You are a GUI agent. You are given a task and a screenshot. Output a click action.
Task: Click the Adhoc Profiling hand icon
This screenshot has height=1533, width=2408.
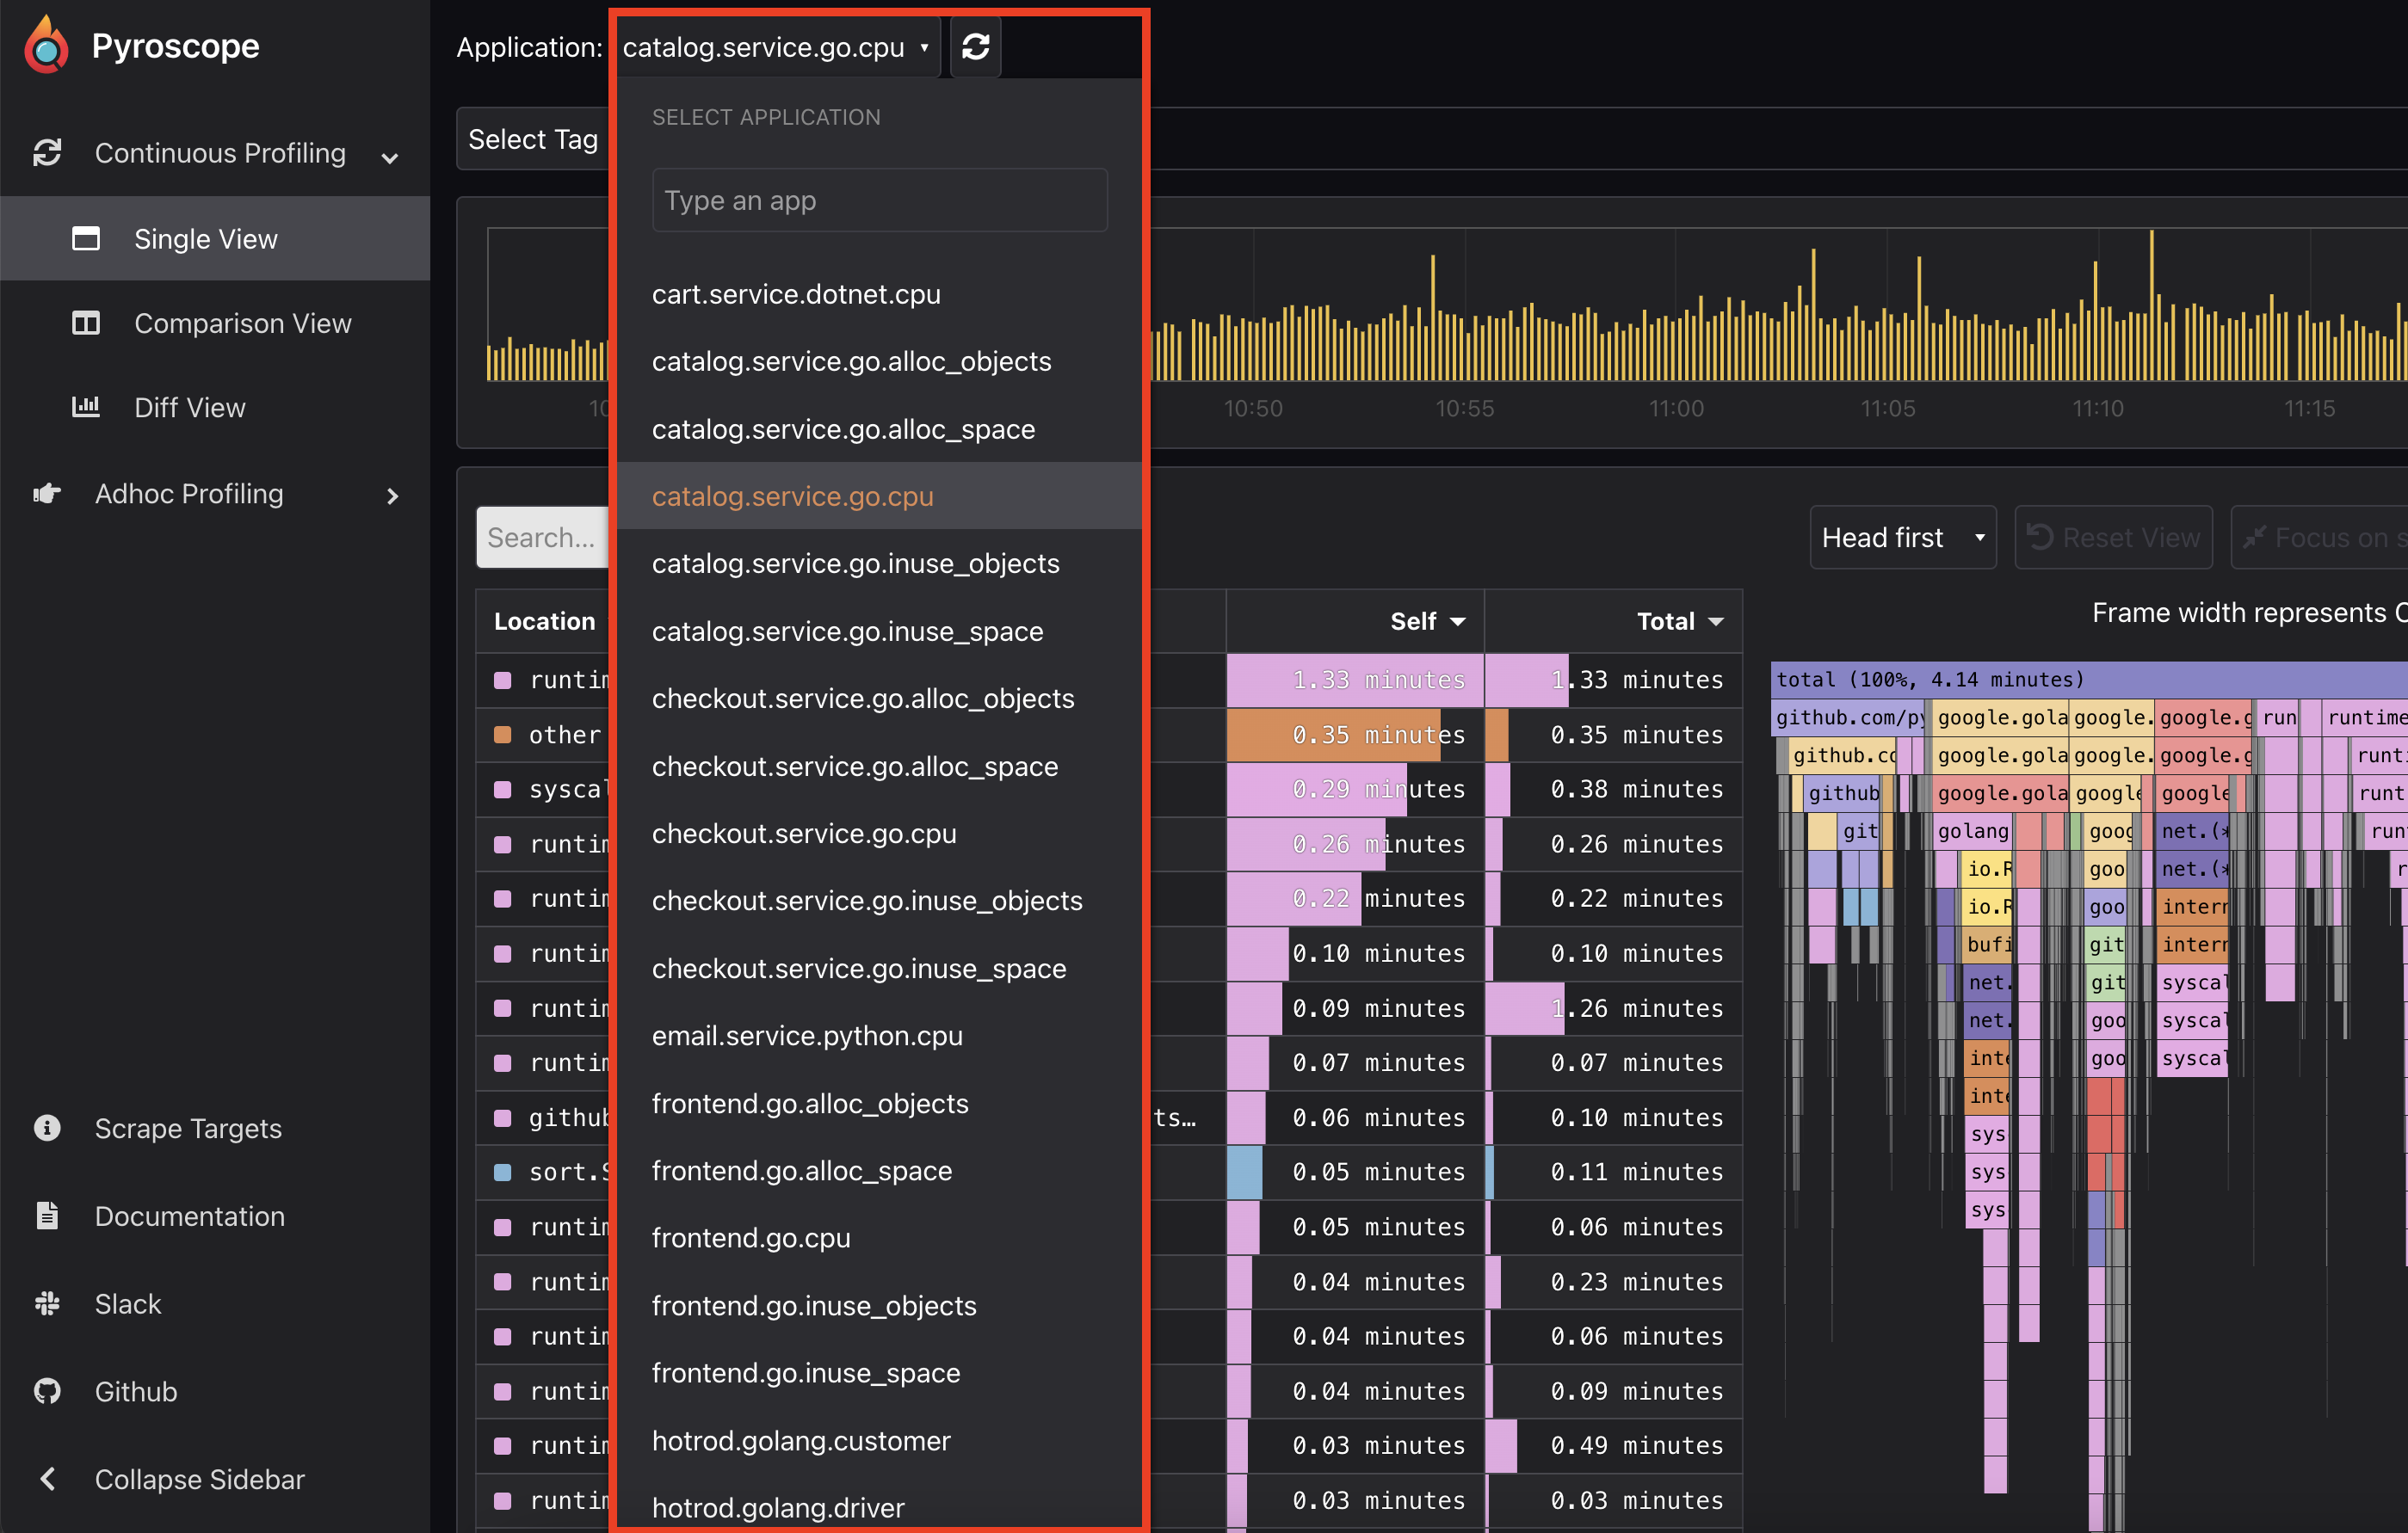pos(47,493)
